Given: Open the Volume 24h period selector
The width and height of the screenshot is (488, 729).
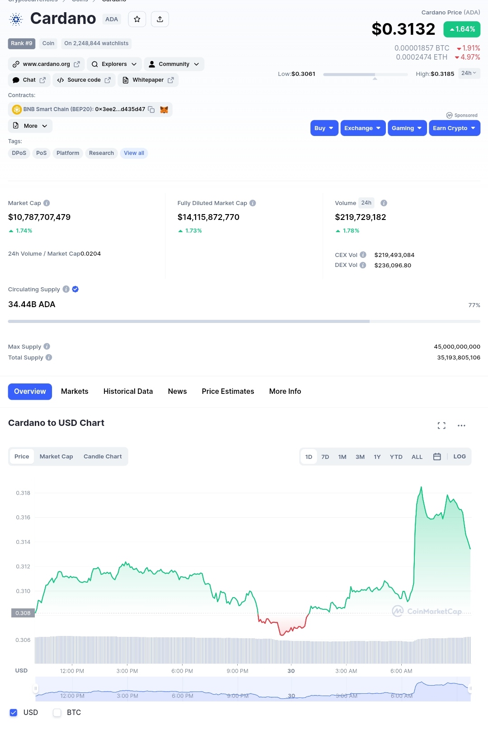Looking at the screenshot, I should [x=366, y=203].
